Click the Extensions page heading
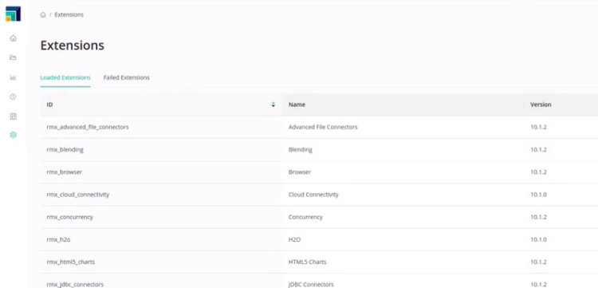This screenshot has height=288, width=598. pos(72,45)
